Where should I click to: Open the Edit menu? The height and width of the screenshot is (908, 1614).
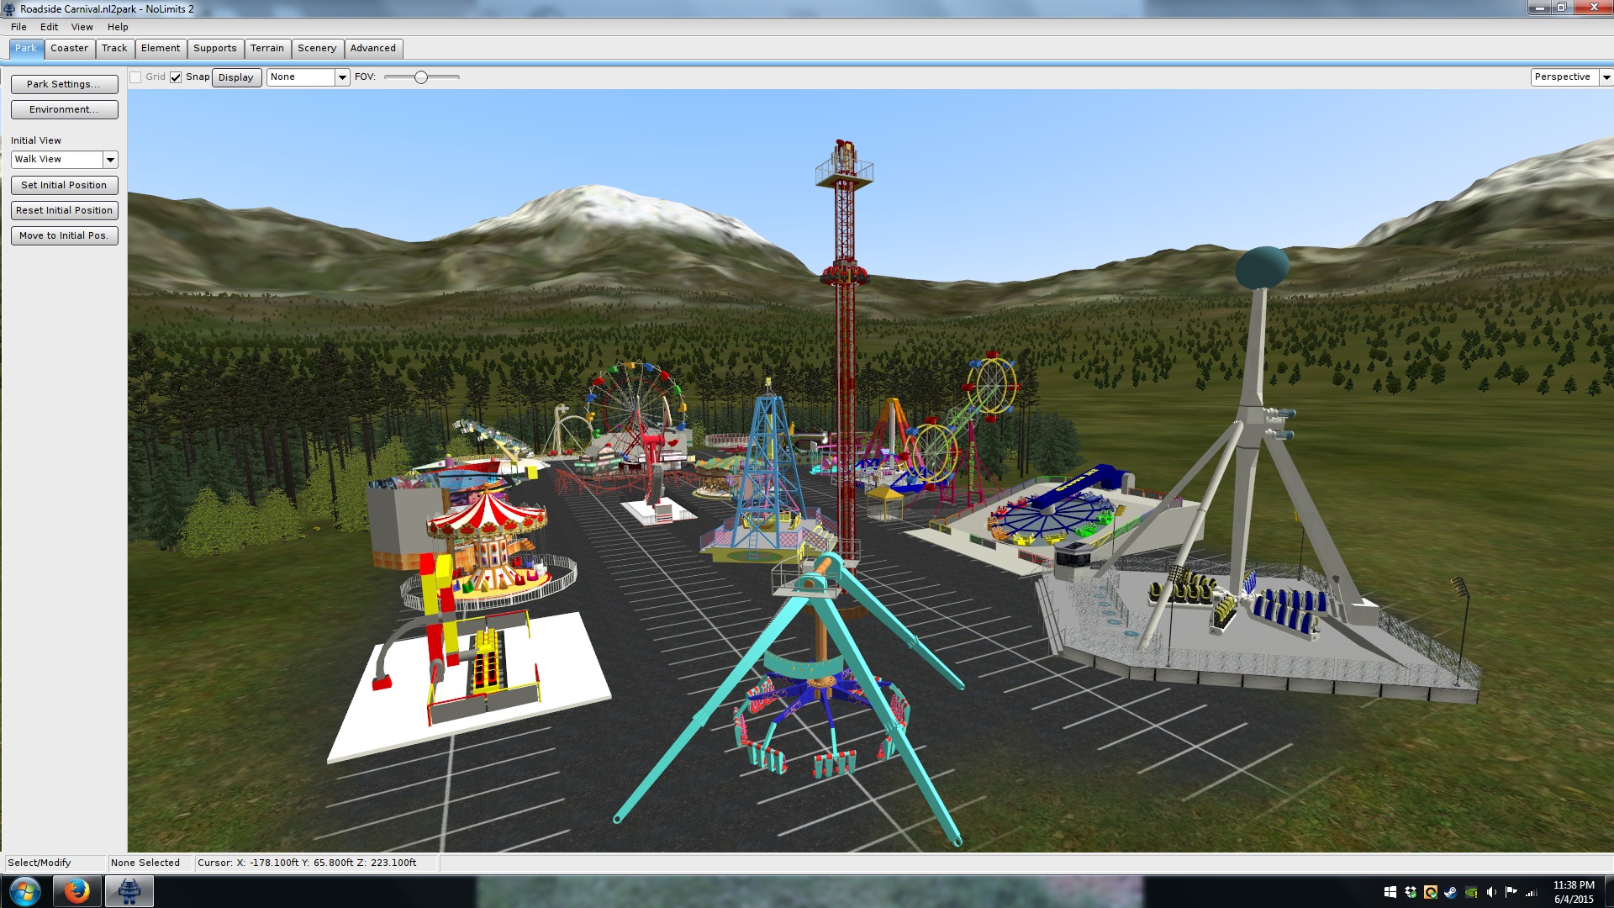[49, 27]
